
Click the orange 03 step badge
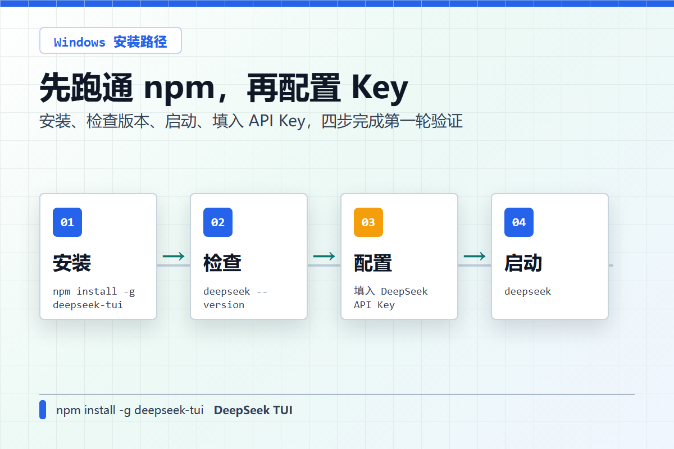pos(368,222)
